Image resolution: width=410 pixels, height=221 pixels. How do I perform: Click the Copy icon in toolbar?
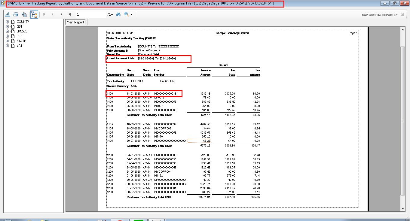click(24, 14)
